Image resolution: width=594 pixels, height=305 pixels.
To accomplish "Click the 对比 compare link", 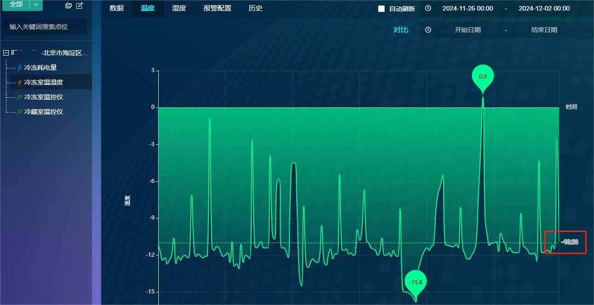I will click(x=400, y=30).
